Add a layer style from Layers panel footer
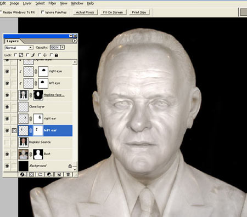Screen dimensions: 247x217 pyautogui.click(x=23, y=174)
